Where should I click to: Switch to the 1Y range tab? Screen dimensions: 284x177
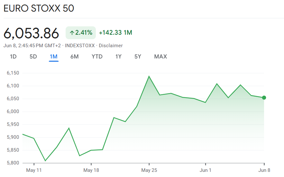pyautogui.click(x=118, y=57)
